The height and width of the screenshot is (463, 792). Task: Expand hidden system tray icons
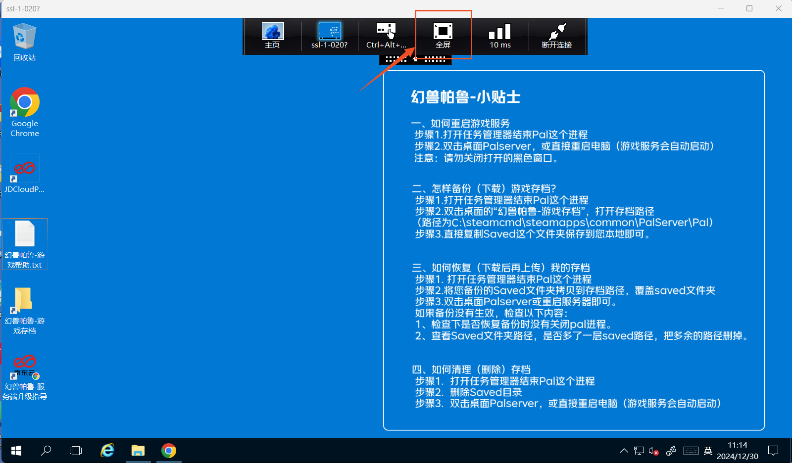[624, 451]
